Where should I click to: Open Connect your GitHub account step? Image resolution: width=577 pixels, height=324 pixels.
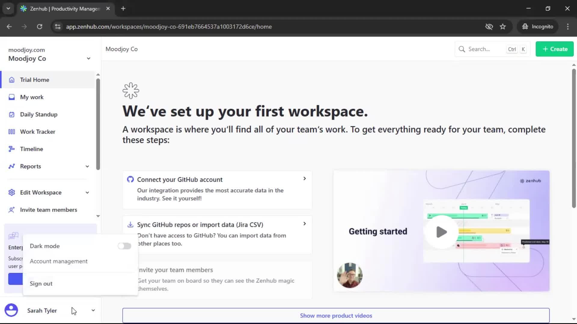[x=217, y=189]
